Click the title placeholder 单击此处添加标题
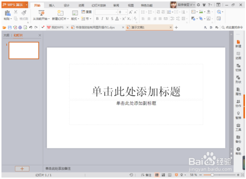 click(136, 91)
